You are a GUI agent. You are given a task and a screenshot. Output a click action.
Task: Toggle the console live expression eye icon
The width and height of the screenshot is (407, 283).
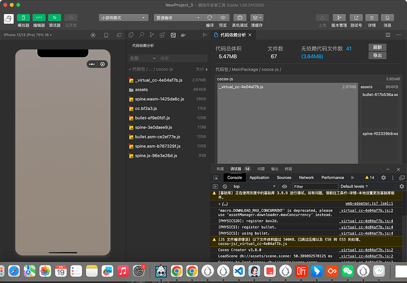284,186
